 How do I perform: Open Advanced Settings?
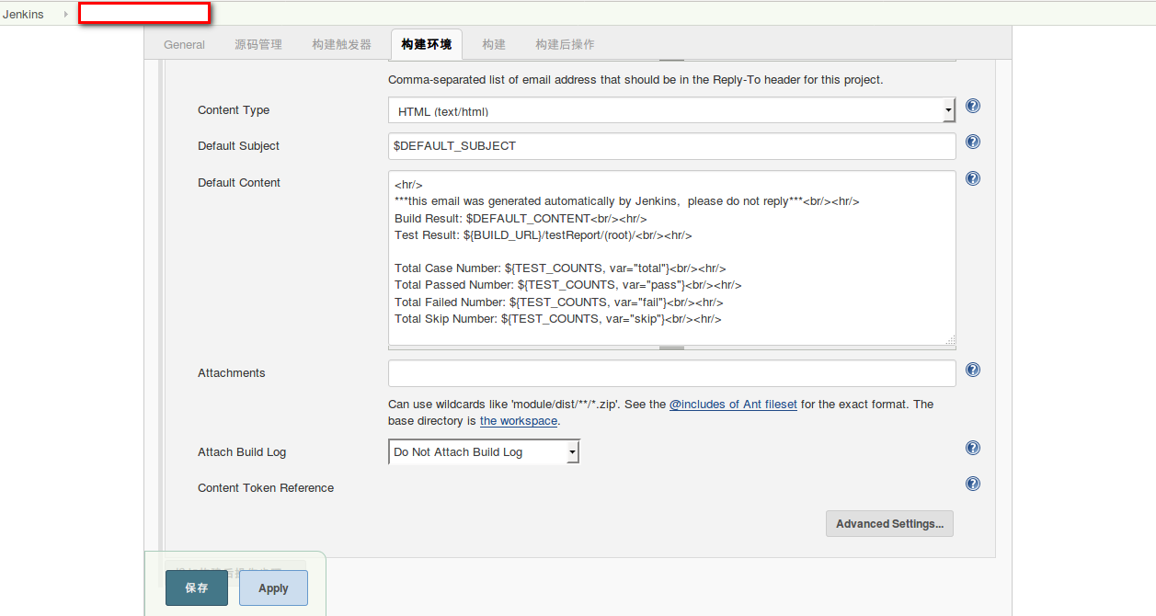[889, 524]
